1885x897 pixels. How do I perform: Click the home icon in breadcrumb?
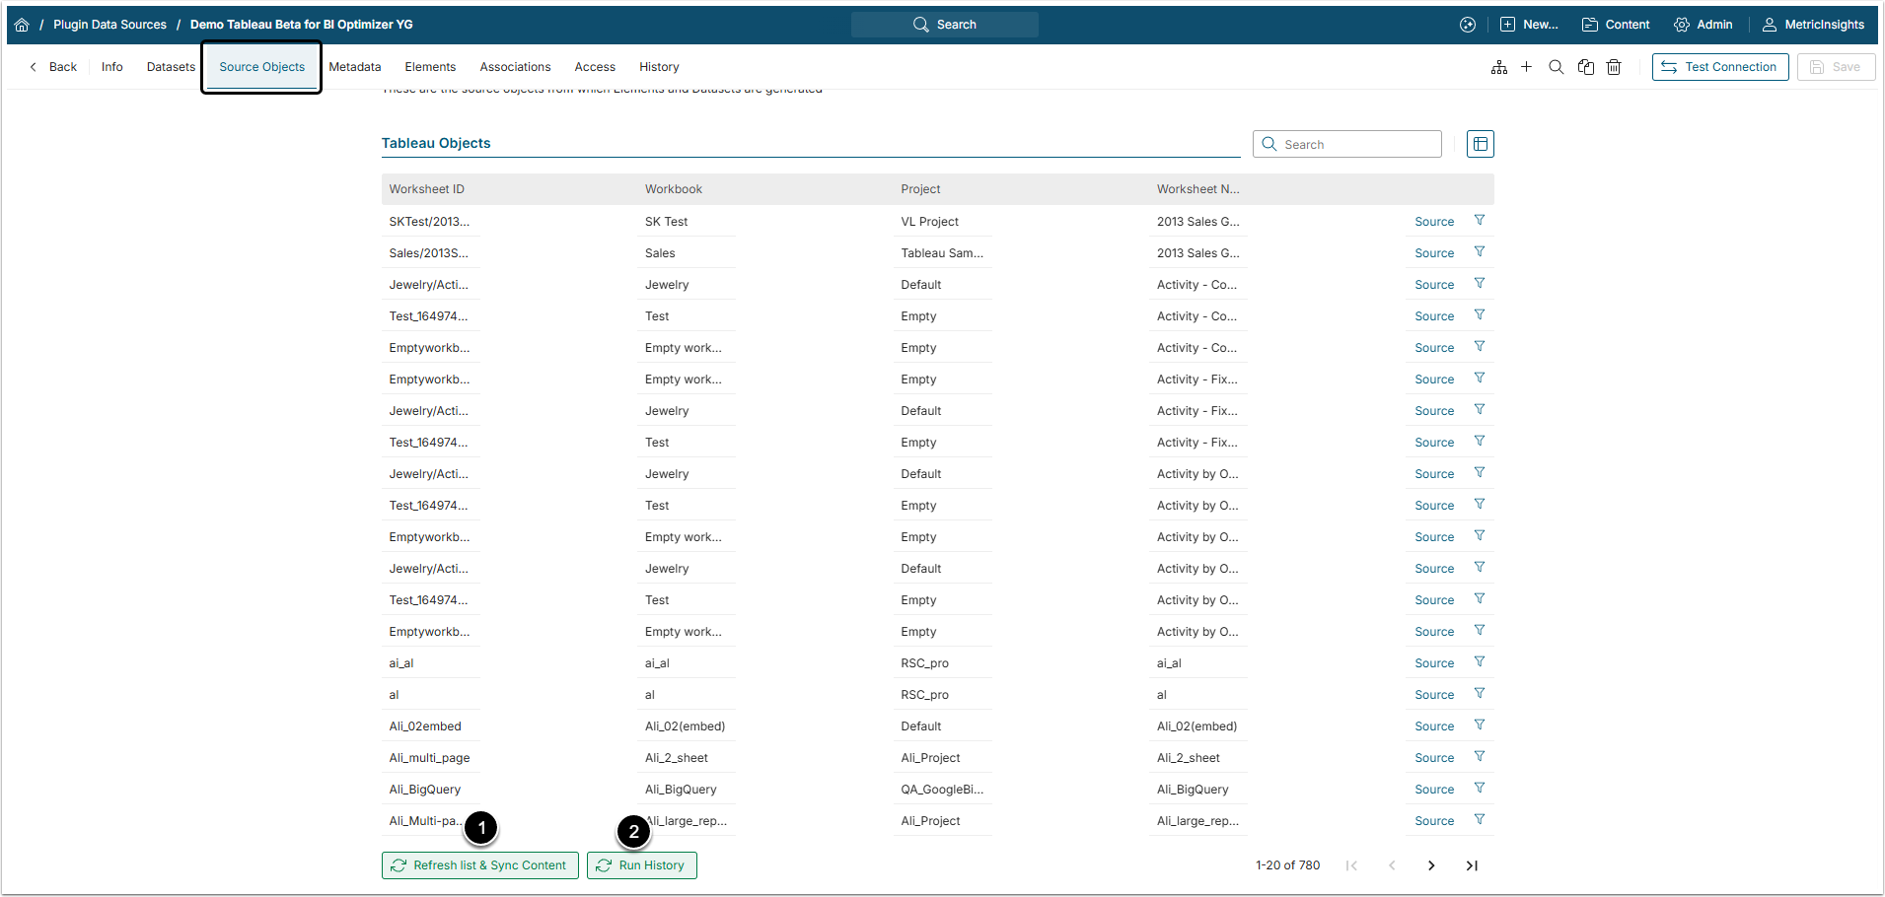coord(22,25)
